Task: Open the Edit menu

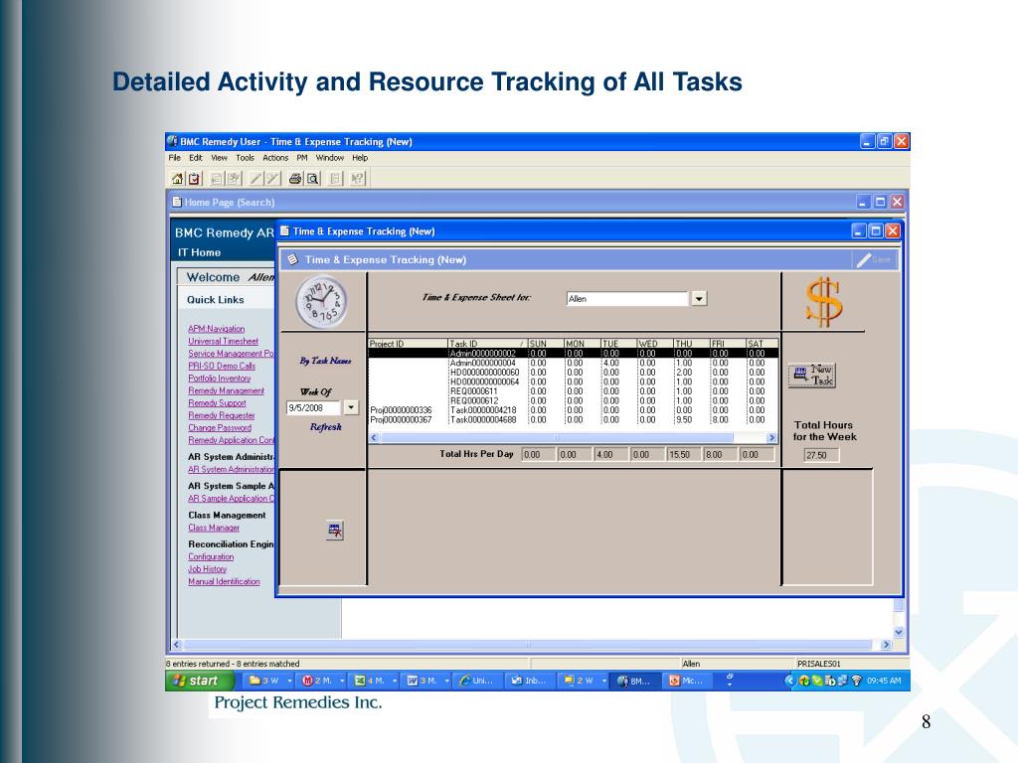Action: point(196,158)
